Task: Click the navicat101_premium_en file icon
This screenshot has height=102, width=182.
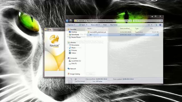Action: coord(88,32)
